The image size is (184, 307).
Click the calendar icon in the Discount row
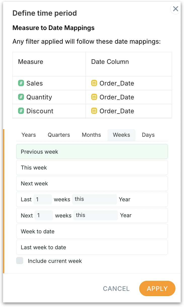click(x=94, y=111)
